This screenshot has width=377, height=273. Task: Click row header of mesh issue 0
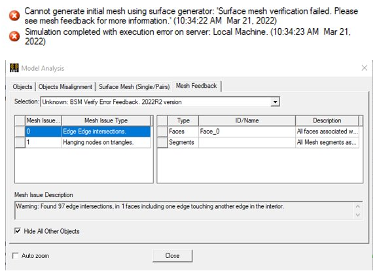(20, 132)
